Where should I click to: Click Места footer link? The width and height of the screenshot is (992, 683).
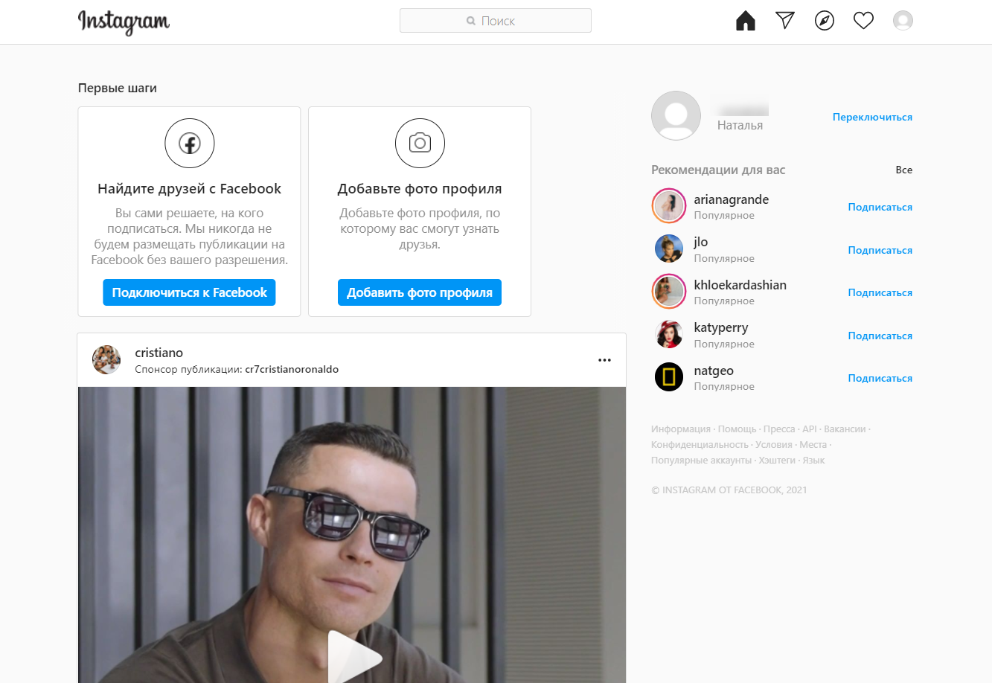(813, 445)
